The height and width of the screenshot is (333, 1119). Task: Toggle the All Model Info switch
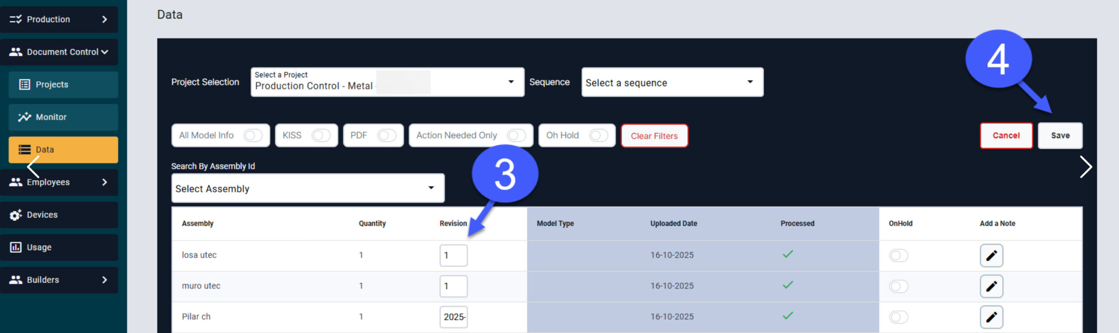(x=253, y=135)
